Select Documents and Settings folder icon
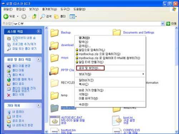Viewport: 179px width, 134px height. [117, 33]
